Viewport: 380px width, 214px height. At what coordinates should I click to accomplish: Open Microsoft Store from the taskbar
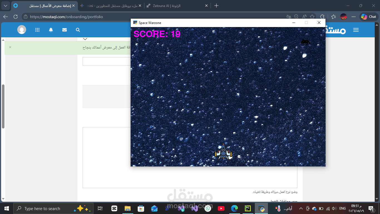141,208
